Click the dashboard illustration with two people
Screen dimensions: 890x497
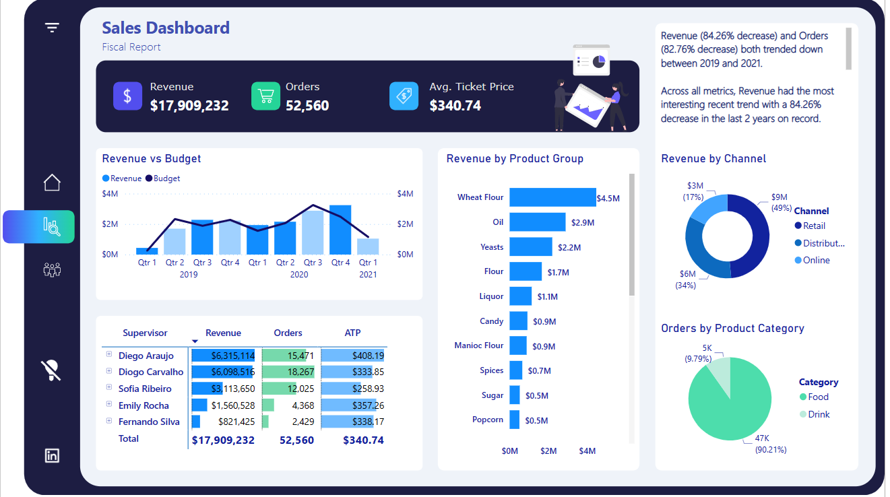(591, 88)
